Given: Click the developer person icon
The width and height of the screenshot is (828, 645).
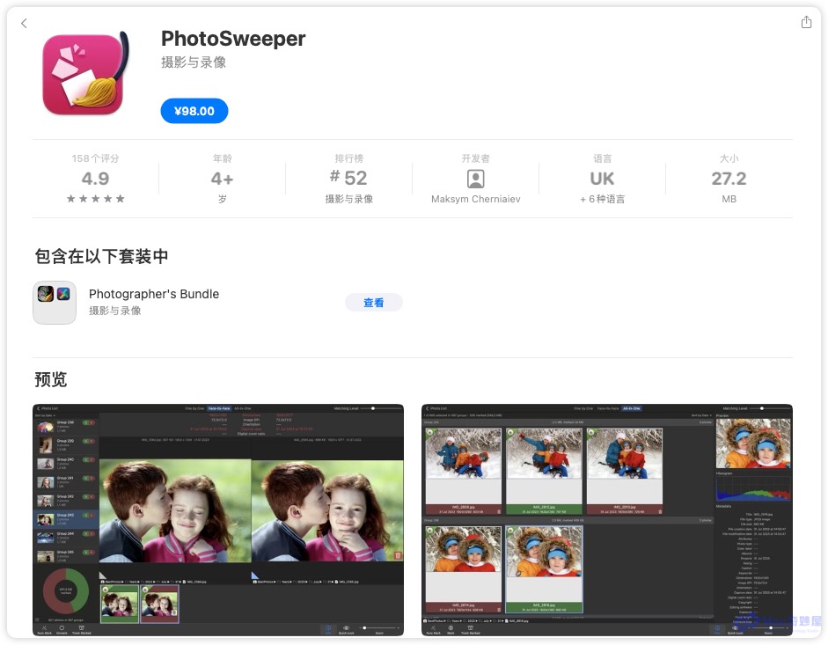Looking at the screenshot, I should (x=475, y=180).
